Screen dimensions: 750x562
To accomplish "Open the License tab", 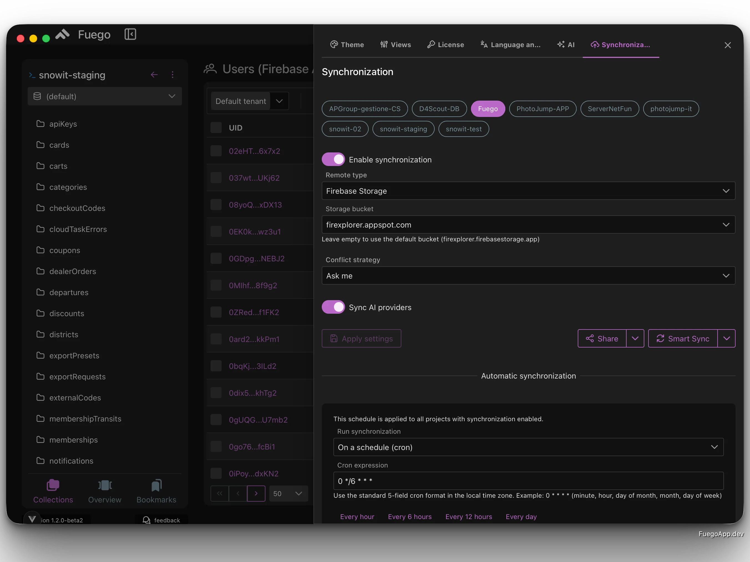I will point(445,45).
